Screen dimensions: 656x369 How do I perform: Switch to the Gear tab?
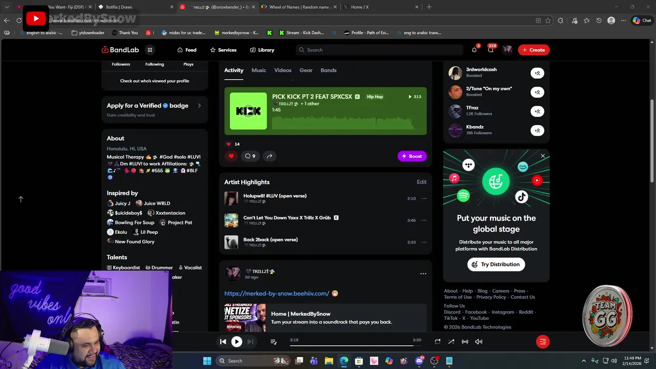pos(306,70)
